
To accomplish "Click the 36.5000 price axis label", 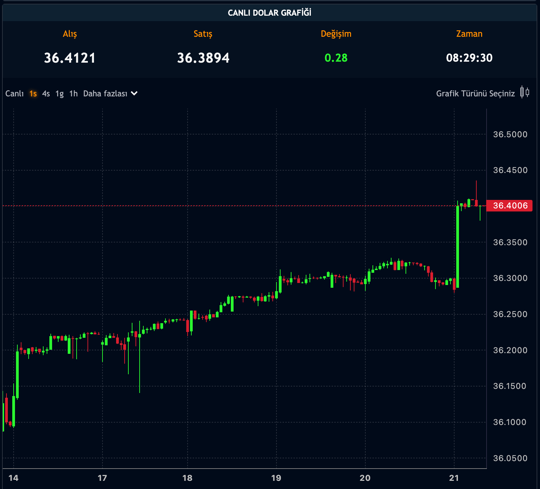I will [510, 135].
